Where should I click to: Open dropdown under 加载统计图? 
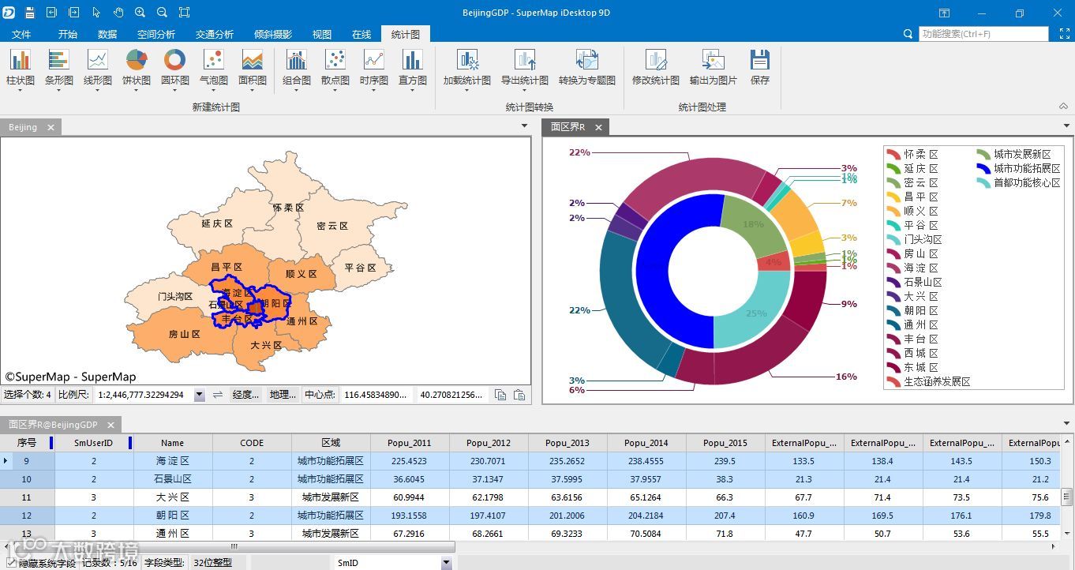[x=467, y=90]
